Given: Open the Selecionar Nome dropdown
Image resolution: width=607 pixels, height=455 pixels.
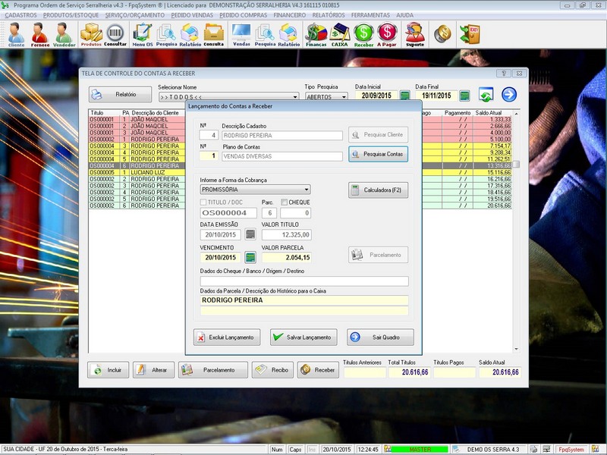Looking at the screenshot, I should 295,97.
